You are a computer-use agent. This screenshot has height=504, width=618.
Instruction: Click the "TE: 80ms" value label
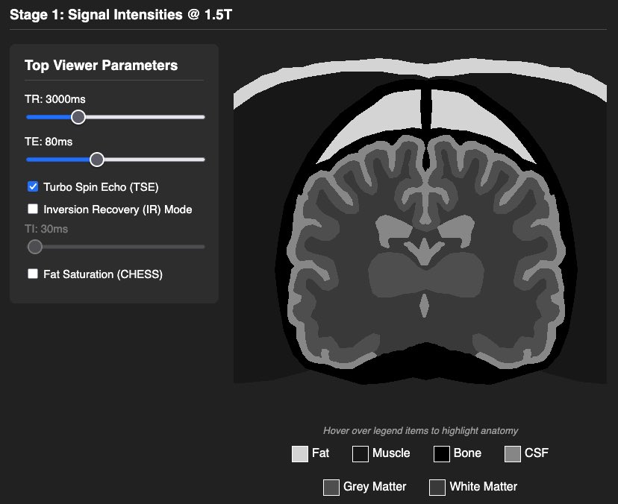coord(49,142)
